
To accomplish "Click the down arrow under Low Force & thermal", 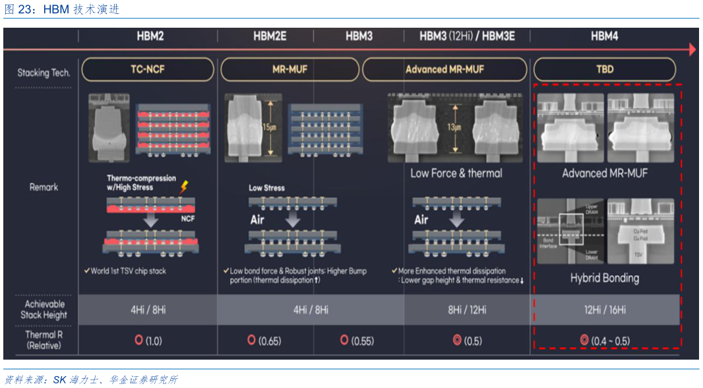I will point(456,220).
